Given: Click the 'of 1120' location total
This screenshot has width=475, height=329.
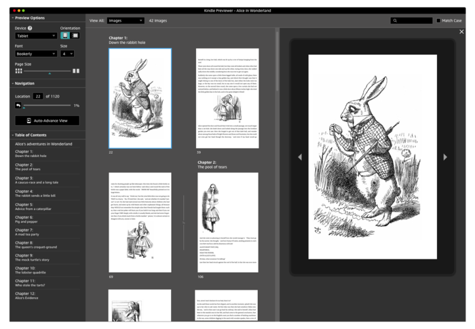Looking at the screenshot, I should [52, 96].
